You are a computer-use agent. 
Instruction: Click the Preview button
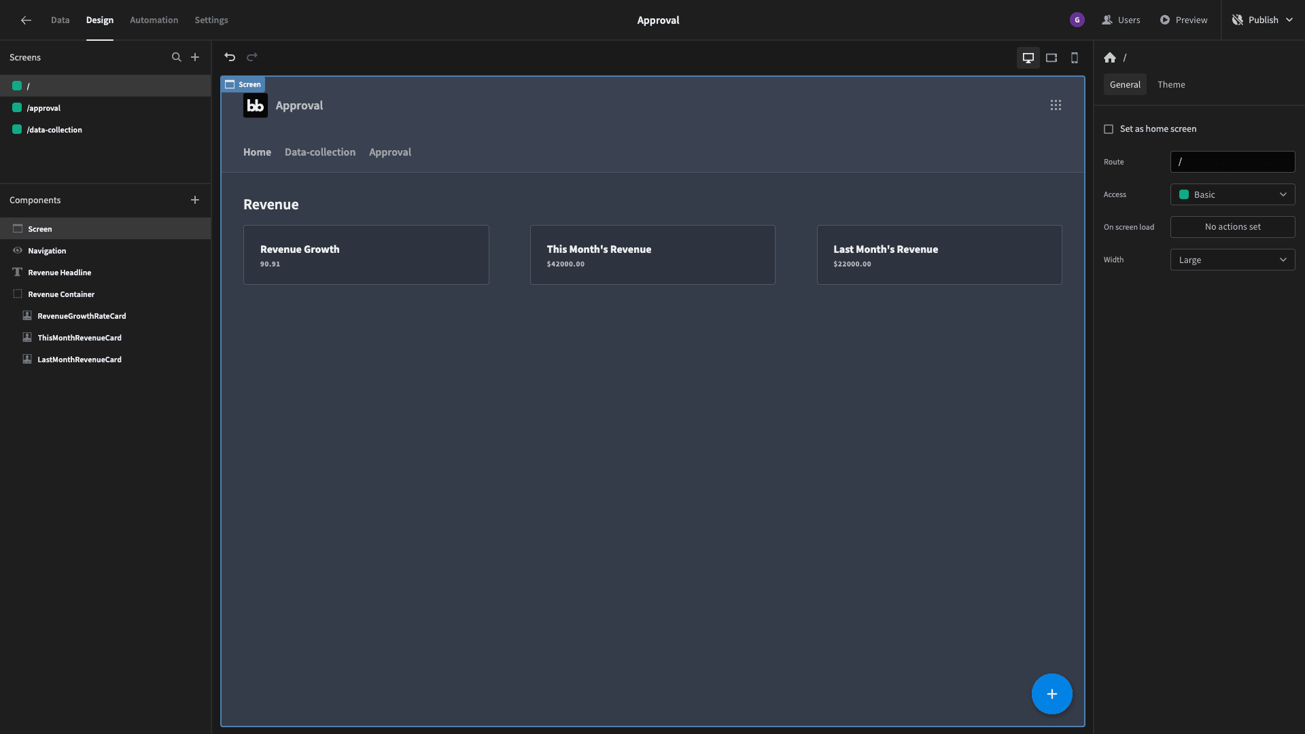[1183, 20]
